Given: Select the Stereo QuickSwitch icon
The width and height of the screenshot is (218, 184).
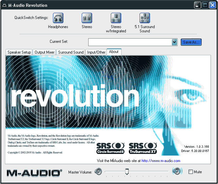Looking at the screenshot, I should coord(87,18).
